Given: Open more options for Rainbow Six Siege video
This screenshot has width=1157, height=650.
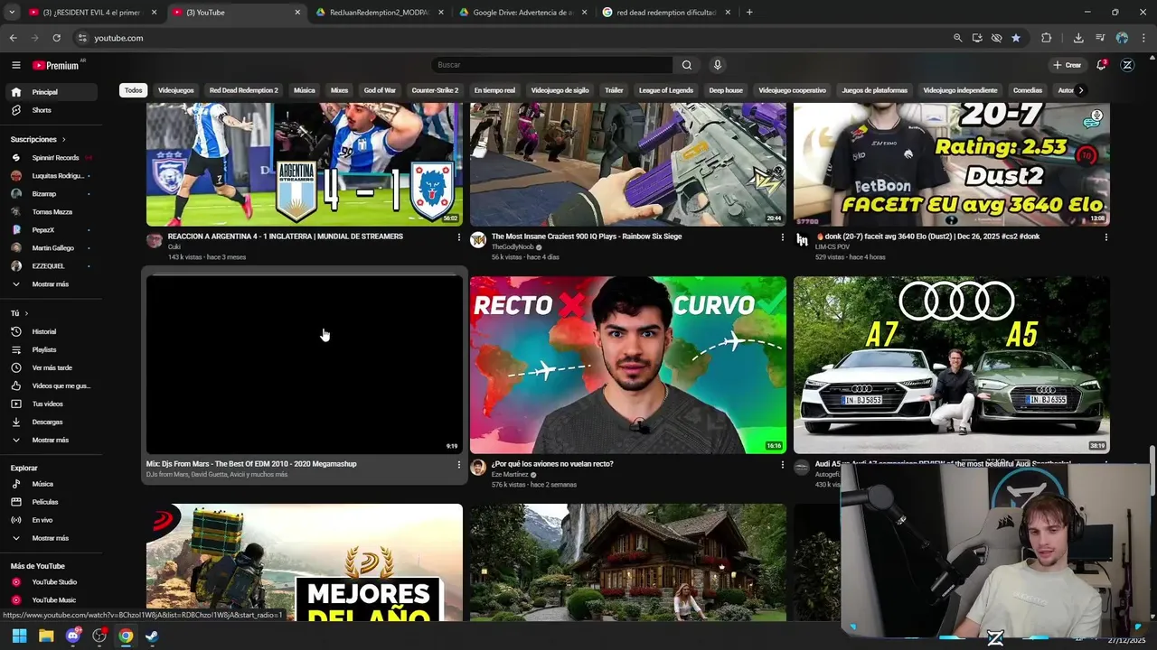Looking at the screenshot, I should point(783,237).
